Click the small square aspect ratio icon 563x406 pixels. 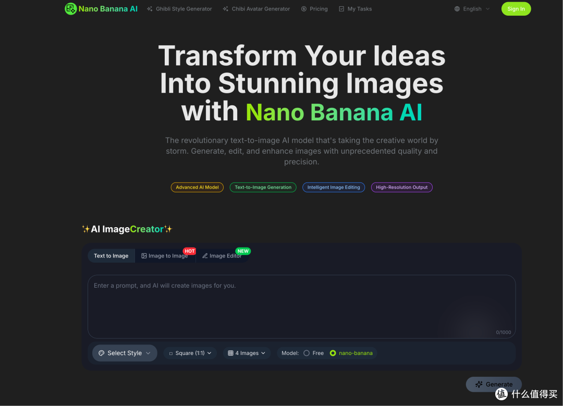171,353
